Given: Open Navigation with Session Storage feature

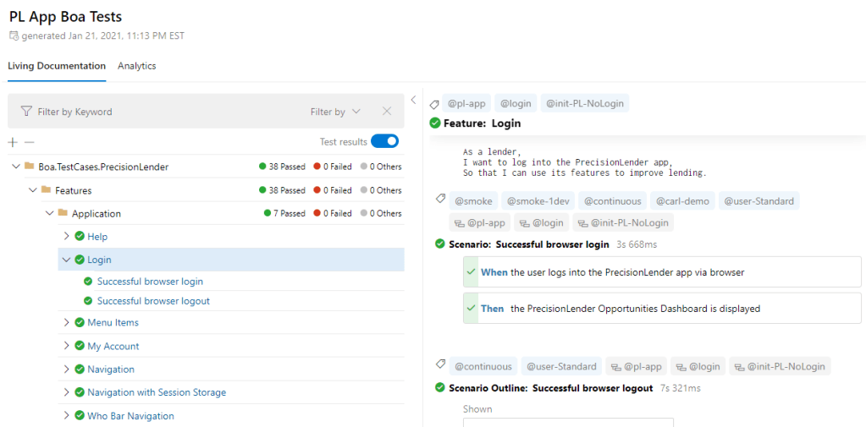Looking at the screenshot, I should click(157, 392).
